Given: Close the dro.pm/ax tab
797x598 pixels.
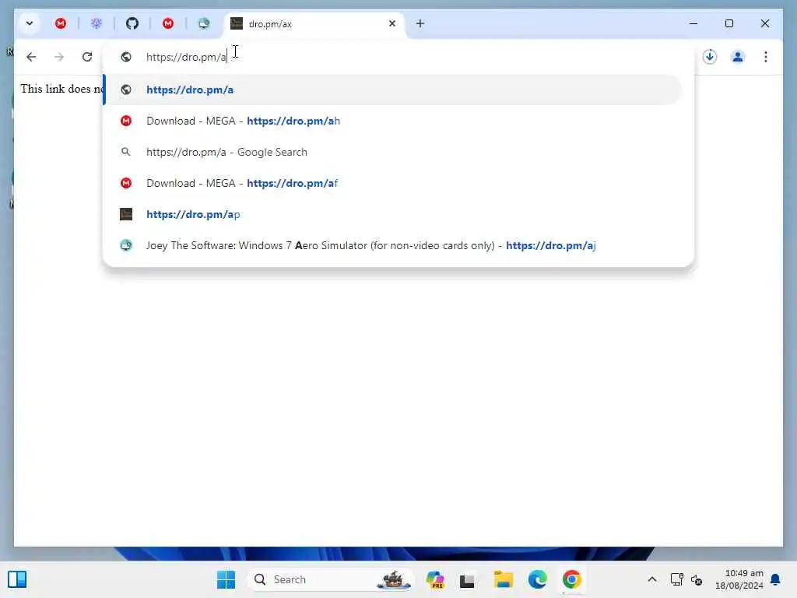Looking at the screenshot, I should (x=392, y=23).
